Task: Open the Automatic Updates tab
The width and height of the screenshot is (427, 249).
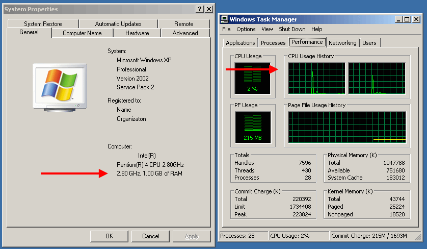Action: click(x=118, y=24)
